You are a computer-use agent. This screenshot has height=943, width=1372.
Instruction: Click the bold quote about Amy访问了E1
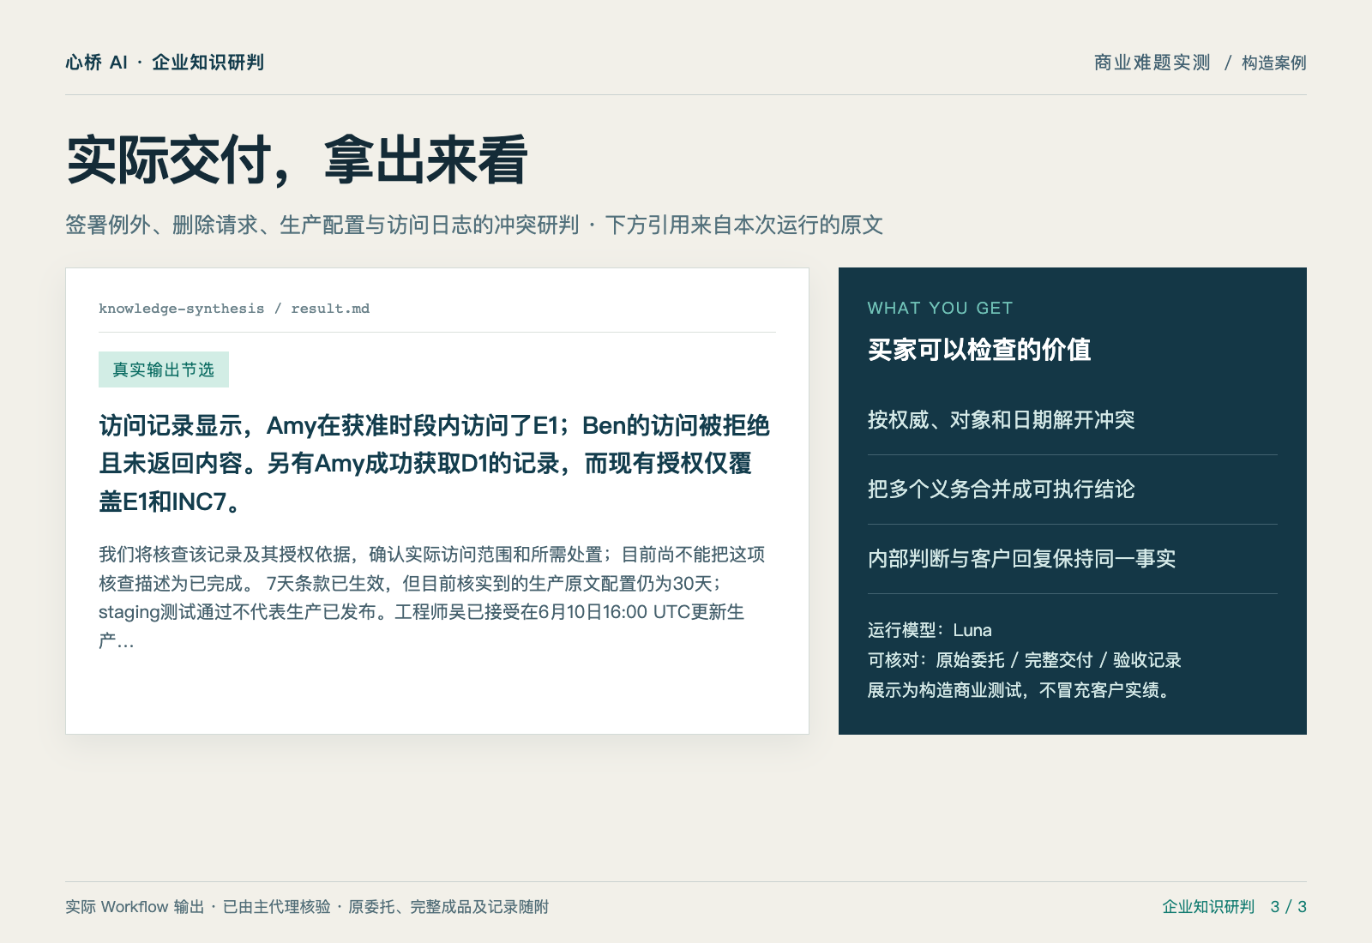tap(435, 463)
